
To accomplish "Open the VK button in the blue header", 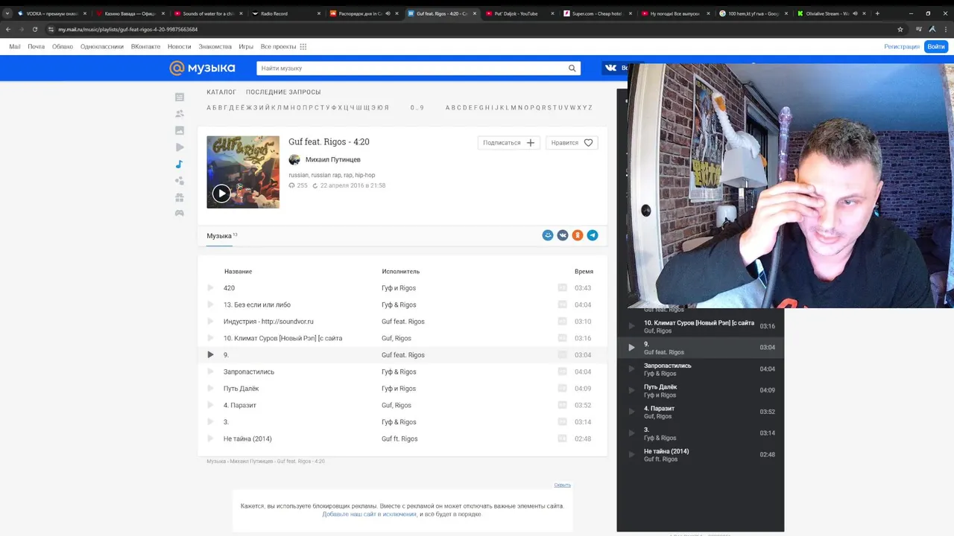I will 615,68.
